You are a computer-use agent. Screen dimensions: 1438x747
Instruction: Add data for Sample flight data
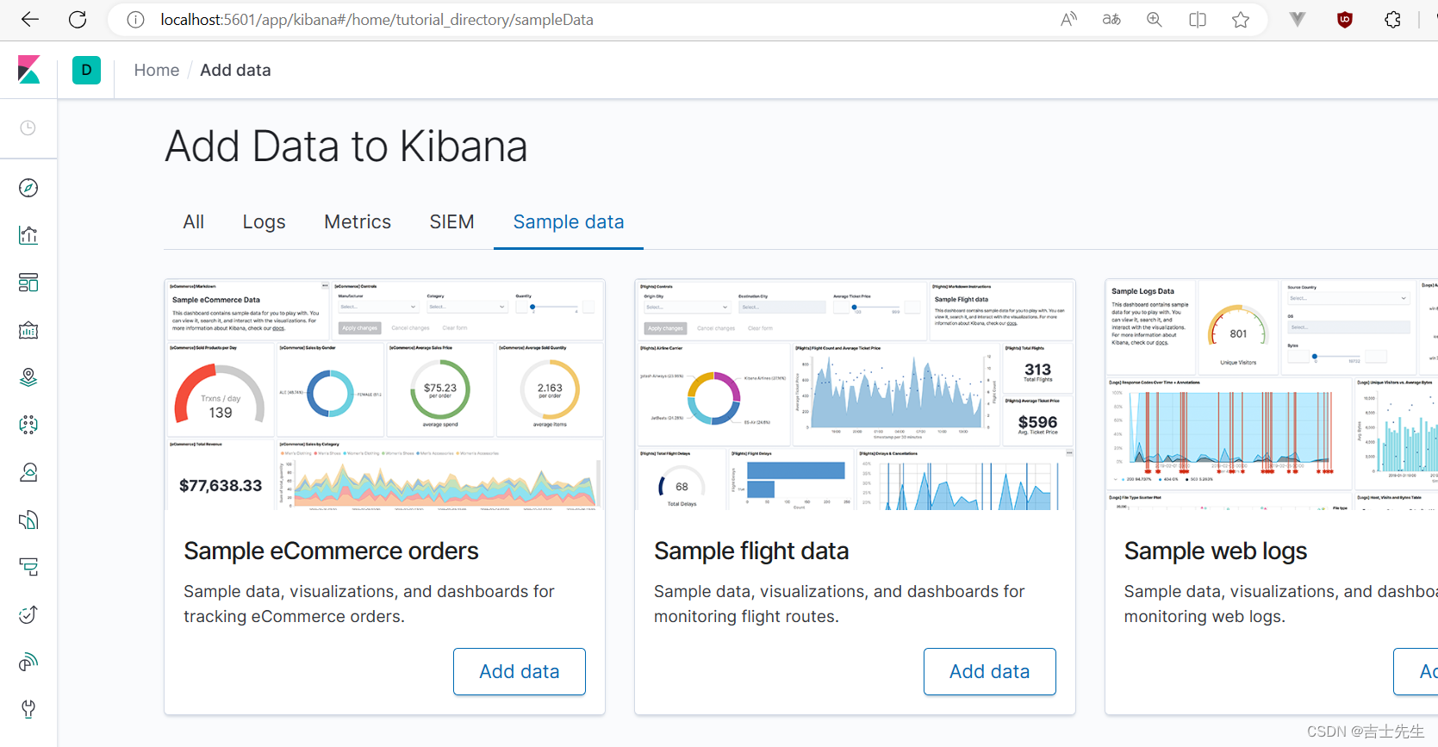tap(990, 671)
